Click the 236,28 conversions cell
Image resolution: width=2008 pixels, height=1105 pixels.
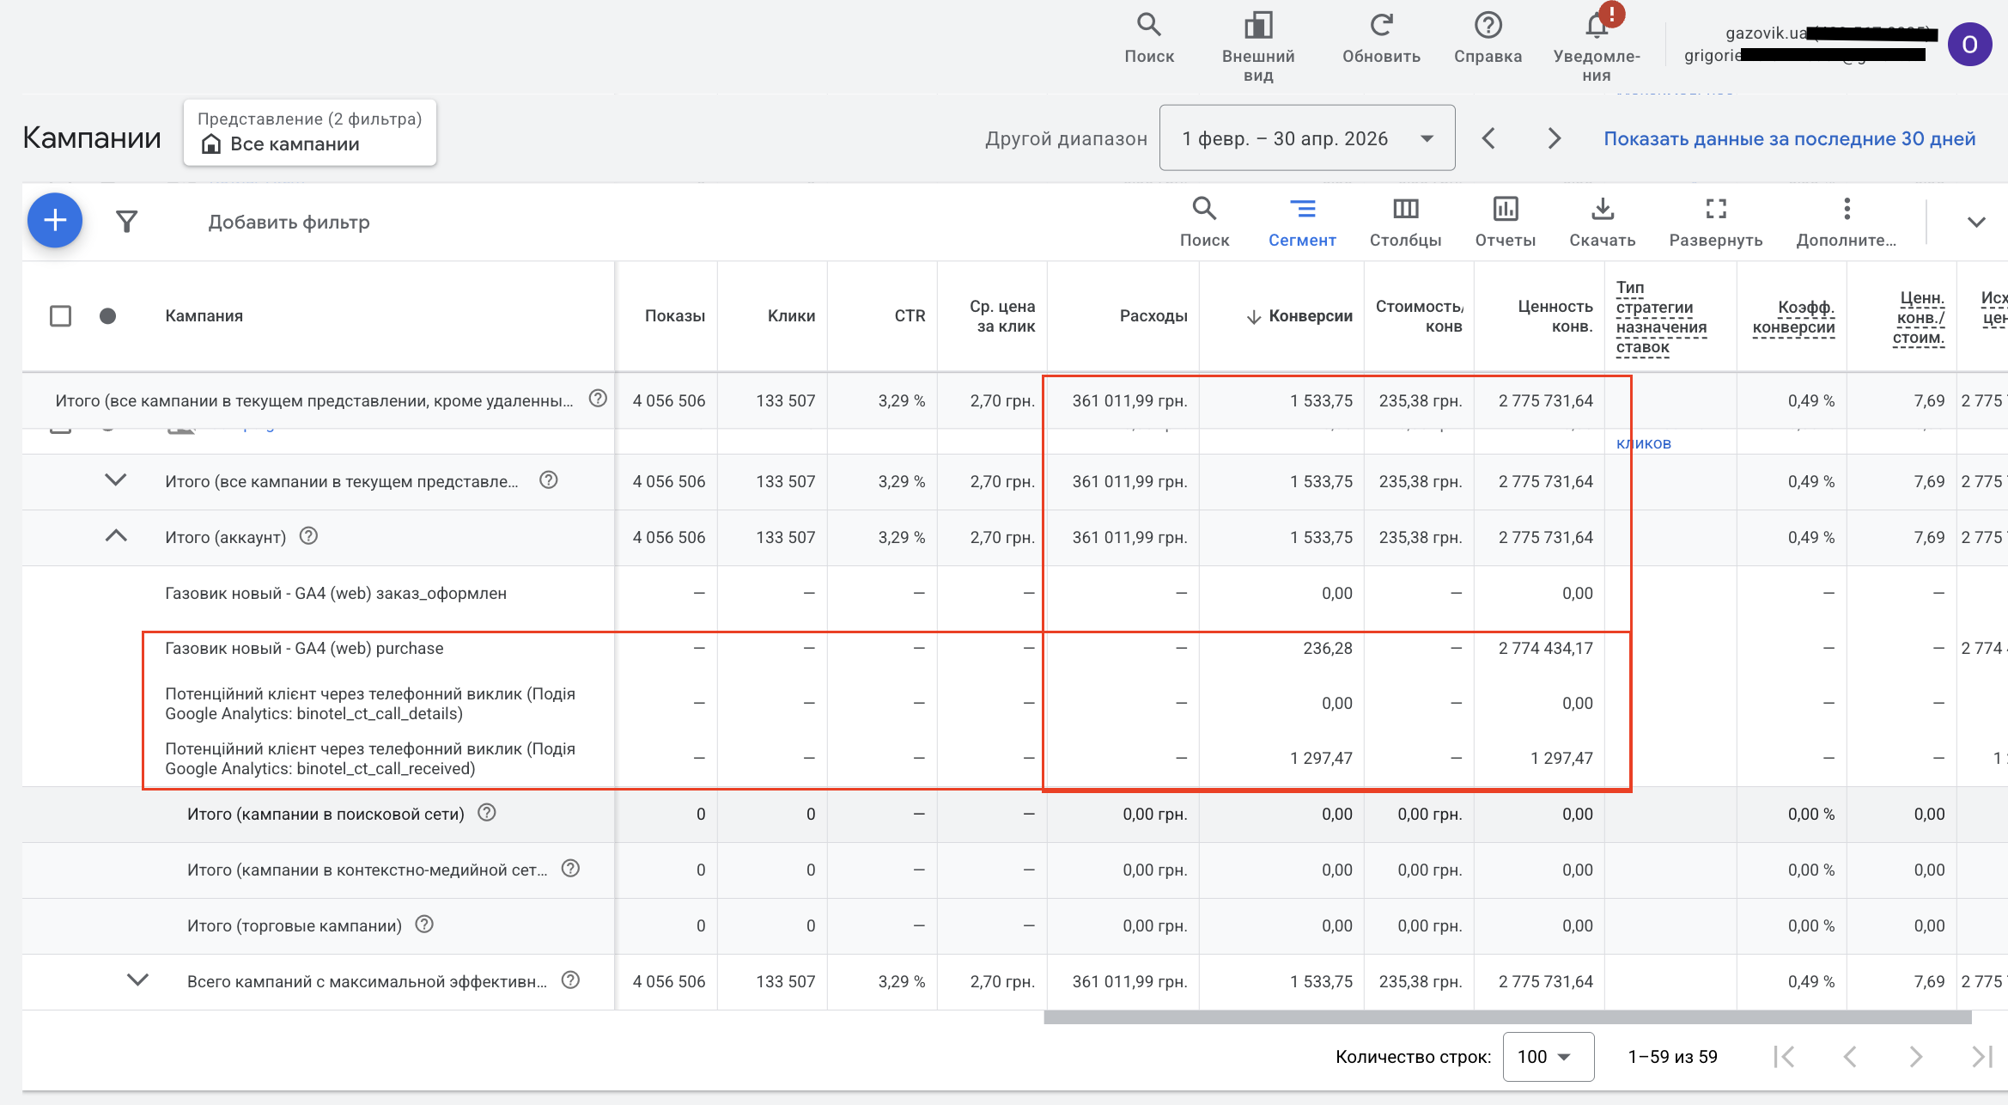pyautogui.click(x=1327, y=648)
